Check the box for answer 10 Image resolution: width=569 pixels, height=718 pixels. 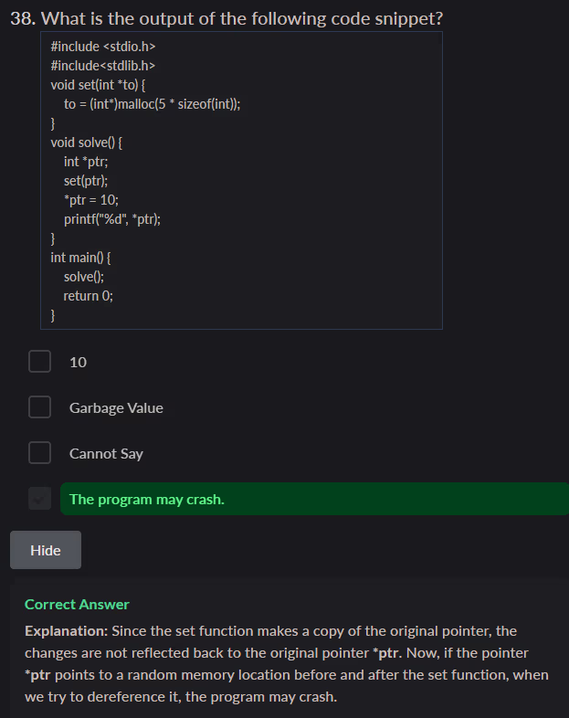point(39,362)
